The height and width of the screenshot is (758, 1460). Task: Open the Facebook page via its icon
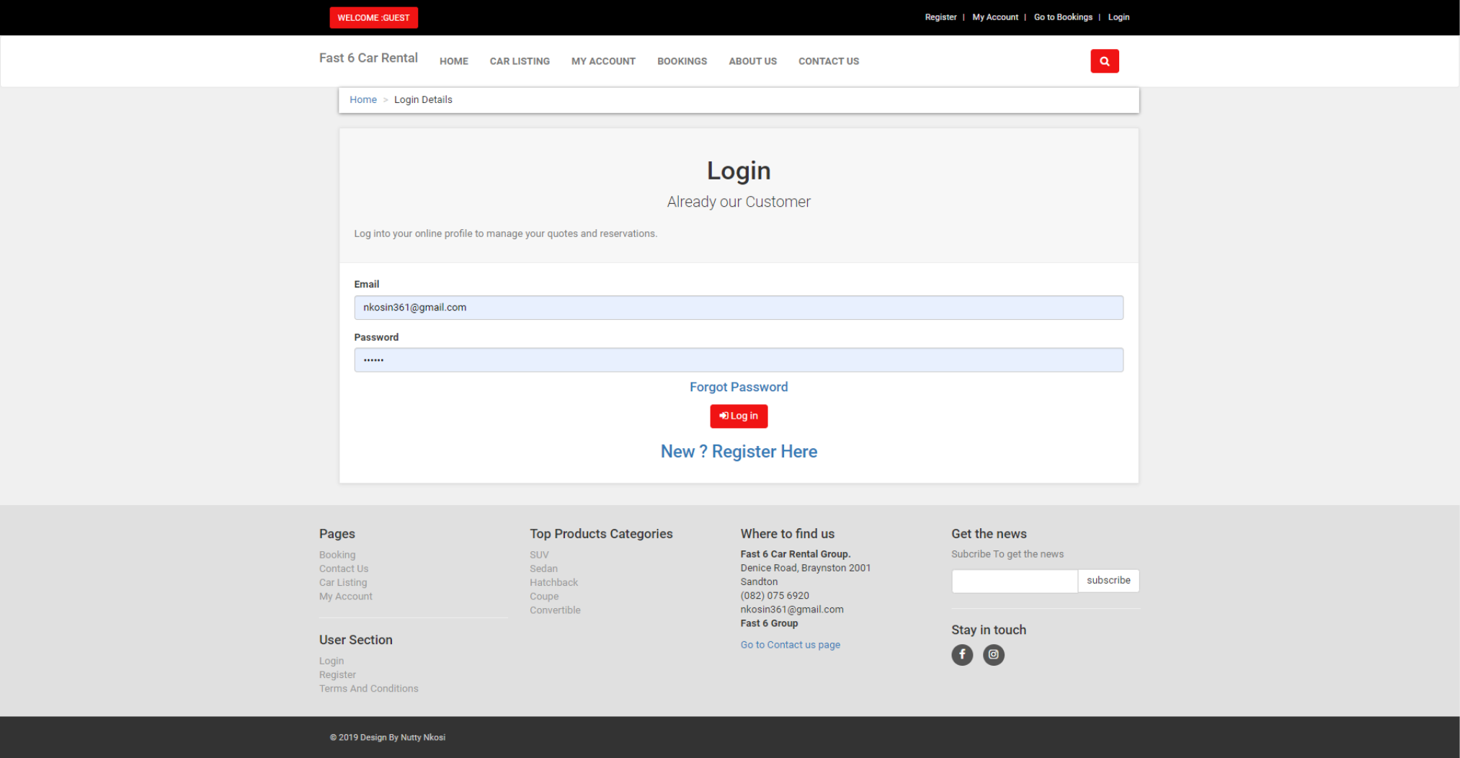coord(961,654)
